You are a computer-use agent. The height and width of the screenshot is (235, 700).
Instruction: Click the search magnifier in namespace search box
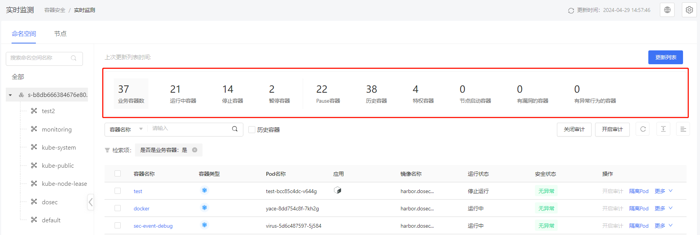pos(74,58)
